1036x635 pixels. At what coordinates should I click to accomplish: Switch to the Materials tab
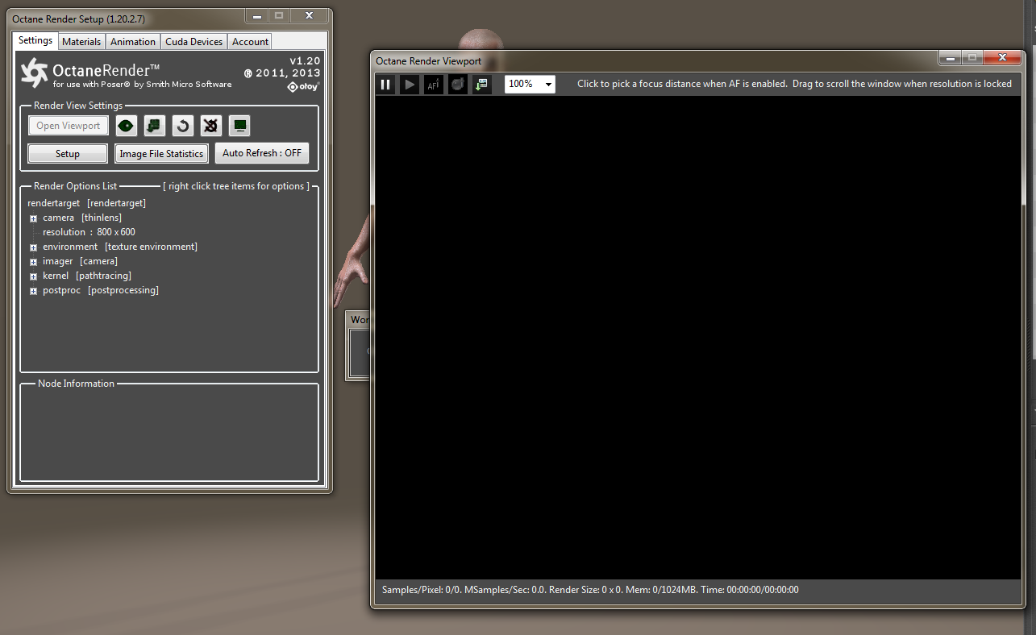click(81, 42)
